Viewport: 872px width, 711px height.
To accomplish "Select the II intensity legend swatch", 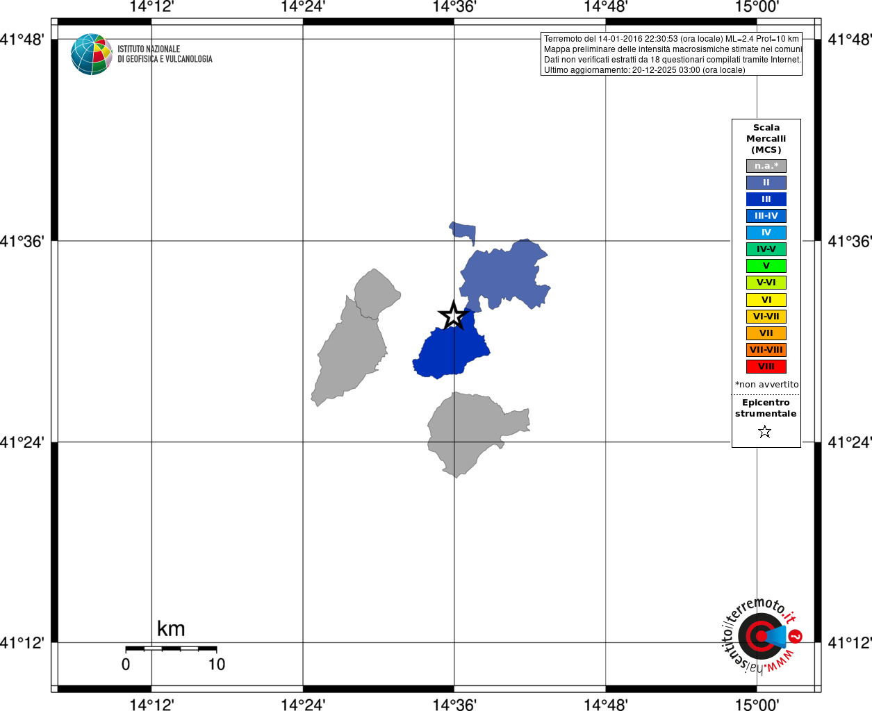I will 766,183.
